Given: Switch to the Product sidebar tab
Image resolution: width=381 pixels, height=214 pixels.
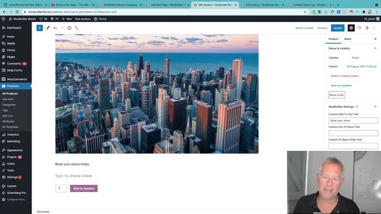Looking at the screenshot, I should click(333, 39).
